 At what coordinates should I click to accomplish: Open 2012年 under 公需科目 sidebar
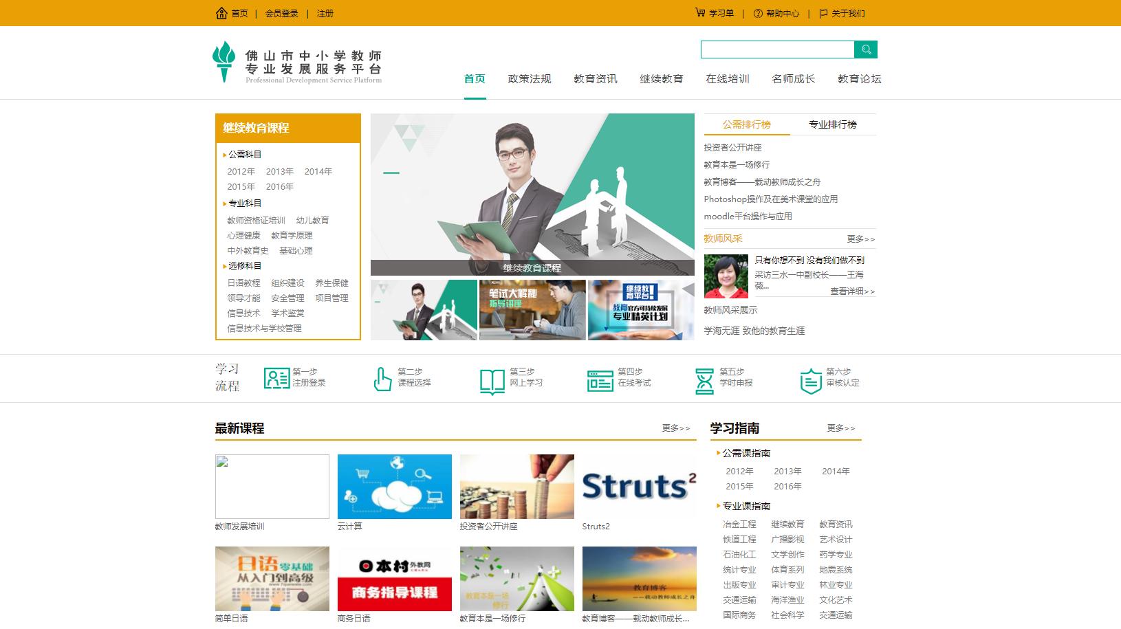[241, 172]
